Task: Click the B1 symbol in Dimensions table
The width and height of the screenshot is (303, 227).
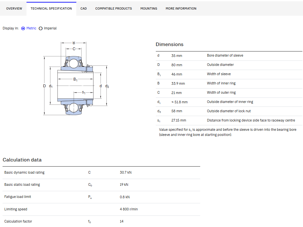Action: click(x=159, y=74)
